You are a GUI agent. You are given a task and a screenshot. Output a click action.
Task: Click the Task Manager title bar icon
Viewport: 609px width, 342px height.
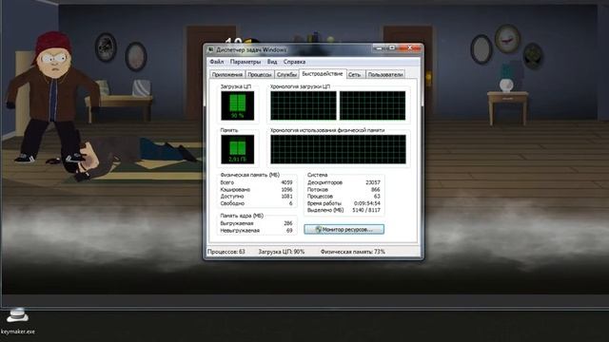pos(210,49)
